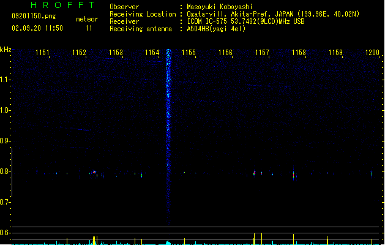Click the ICOM IC-575 receiver details

(245, 21)
